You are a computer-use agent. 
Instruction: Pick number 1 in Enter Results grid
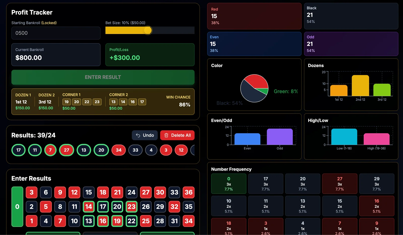click(x=31, y=221)
